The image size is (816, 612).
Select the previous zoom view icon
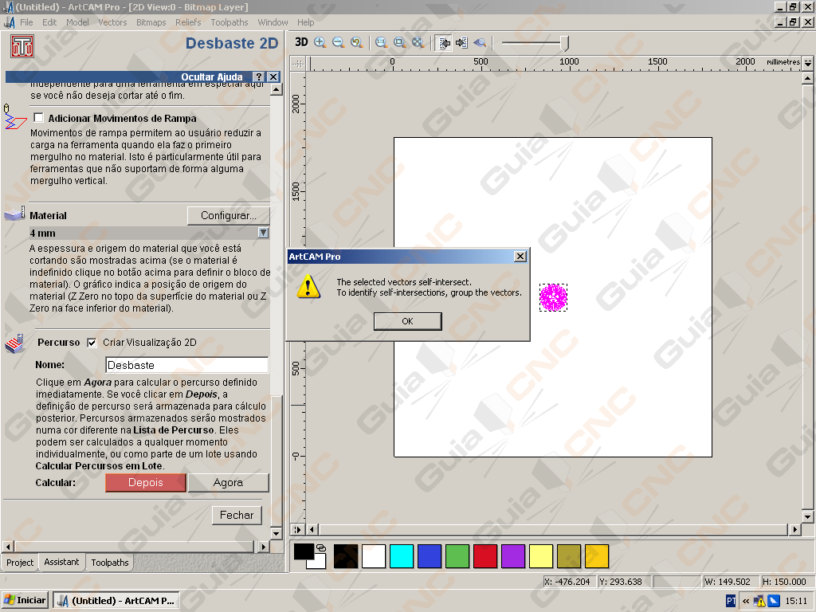pyautogui.click(x=356, y=43)
